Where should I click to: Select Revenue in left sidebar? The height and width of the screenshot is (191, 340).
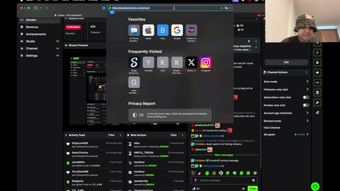[x=32, y=27]
